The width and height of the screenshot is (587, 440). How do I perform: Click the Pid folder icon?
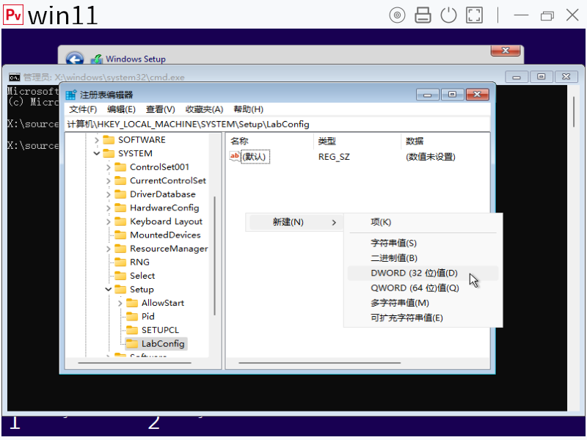132,317
